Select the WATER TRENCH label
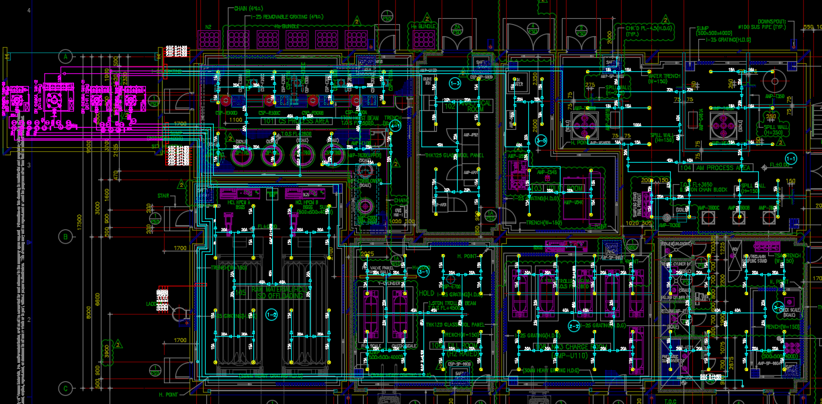The image size is (822, 404). 665,76
